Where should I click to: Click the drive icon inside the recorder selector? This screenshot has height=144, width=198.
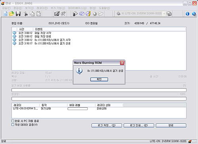coord(118,13)
